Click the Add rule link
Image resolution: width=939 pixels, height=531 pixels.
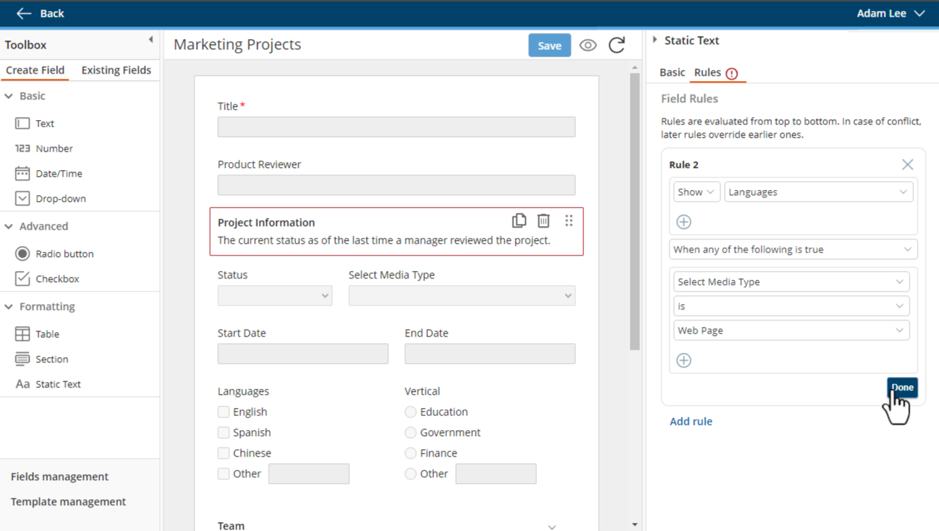click(x=691, y=421)
